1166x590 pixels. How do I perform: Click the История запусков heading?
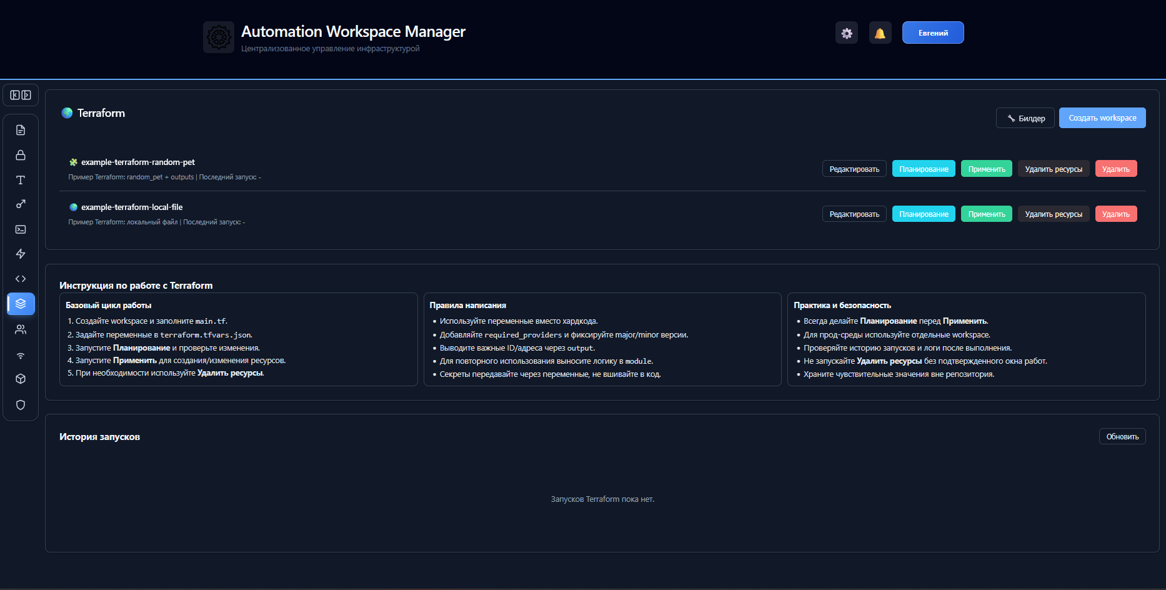(x=99, y=437)
